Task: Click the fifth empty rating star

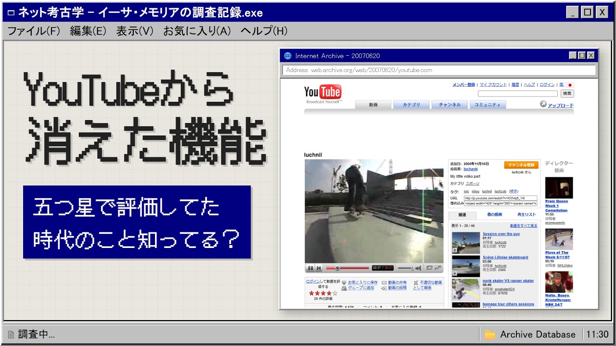Action: (x=335, y=293)
